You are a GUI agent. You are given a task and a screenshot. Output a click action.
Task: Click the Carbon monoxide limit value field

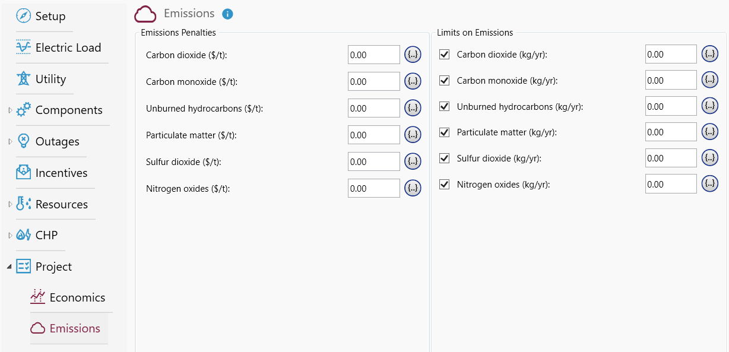click(670, 80)
